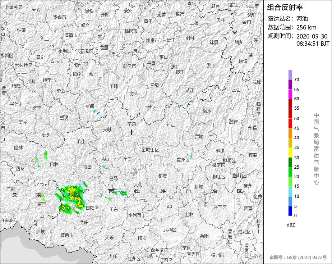Click the 巴马 county label
The height and width of the screenshot is (264, 332).
(x=114, y=179)
